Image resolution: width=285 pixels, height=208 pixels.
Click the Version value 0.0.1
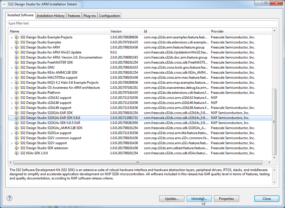(x=114, y=52)
